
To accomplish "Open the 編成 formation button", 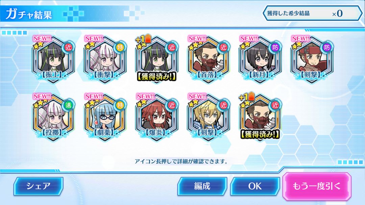I will click(202, 186).
